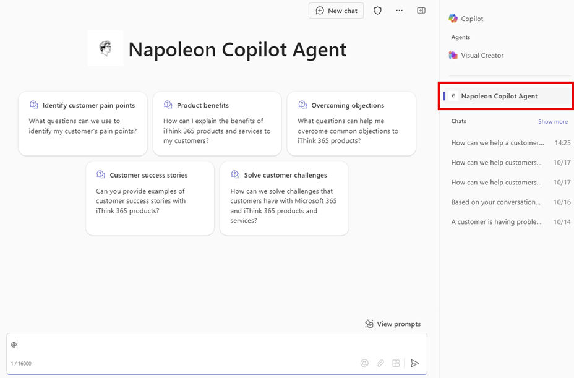
Task: Open the three-dots more options menu
Action: [399, 11]
